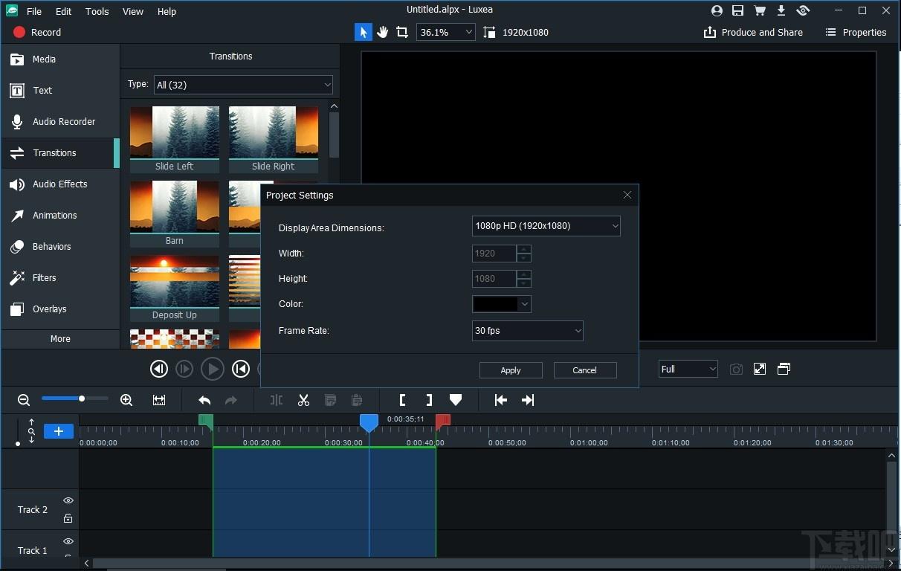Click Produce and Share

(753, 32)
